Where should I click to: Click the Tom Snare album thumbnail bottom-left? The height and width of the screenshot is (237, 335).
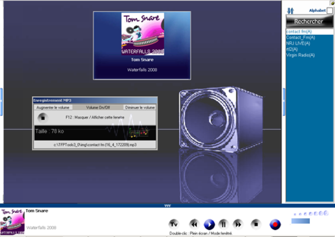pyautogui.click(x=13, y=221)
